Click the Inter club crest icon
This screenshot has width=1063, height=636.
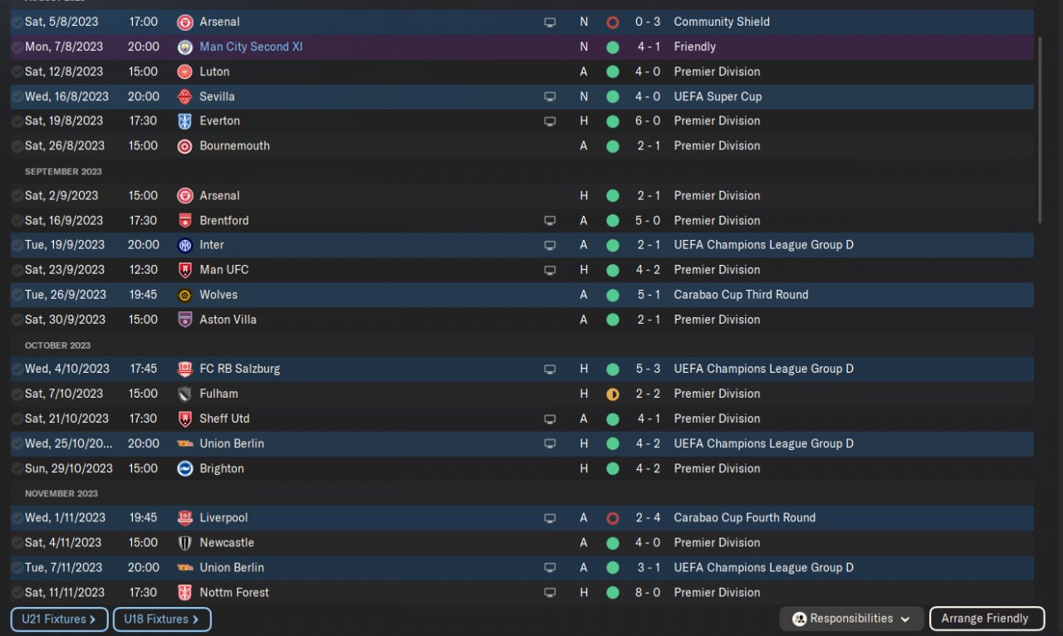(x=184, y=245)
